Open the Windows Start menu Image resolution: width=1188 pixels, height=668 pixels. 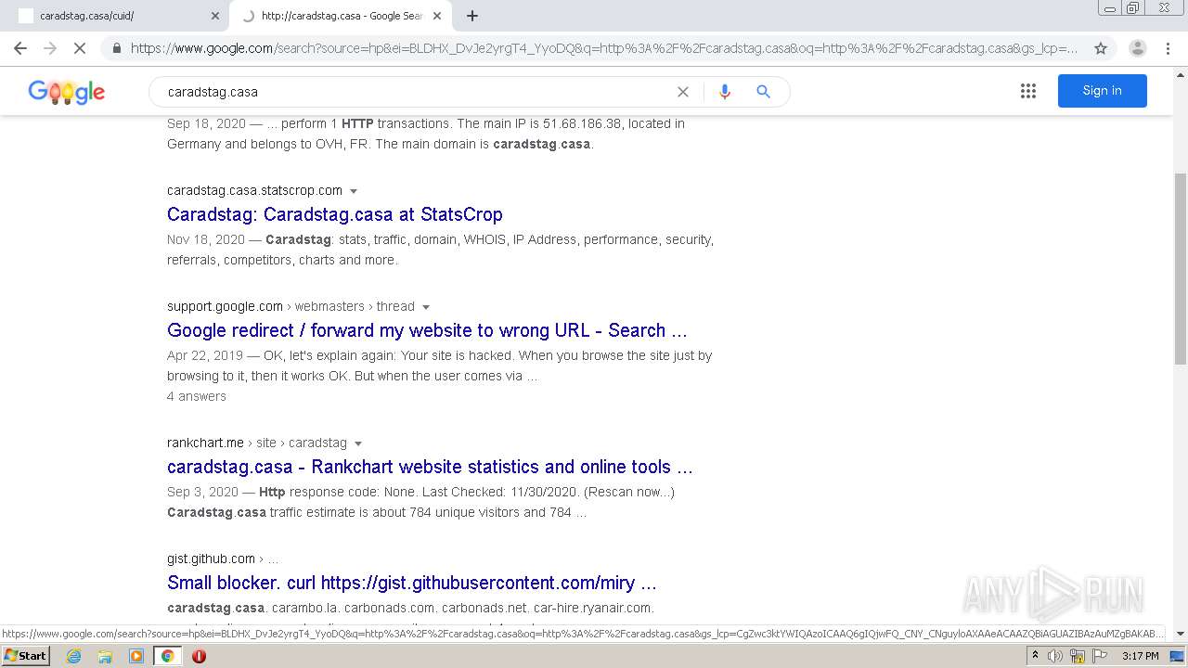pos(25,655)
